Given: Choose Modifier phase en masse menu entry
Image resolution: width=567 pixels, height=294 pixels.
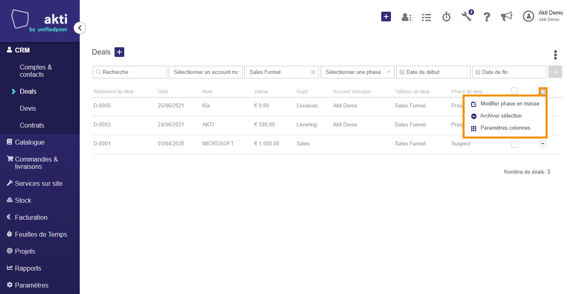Looking at the screenshot, I should [505, 104].
